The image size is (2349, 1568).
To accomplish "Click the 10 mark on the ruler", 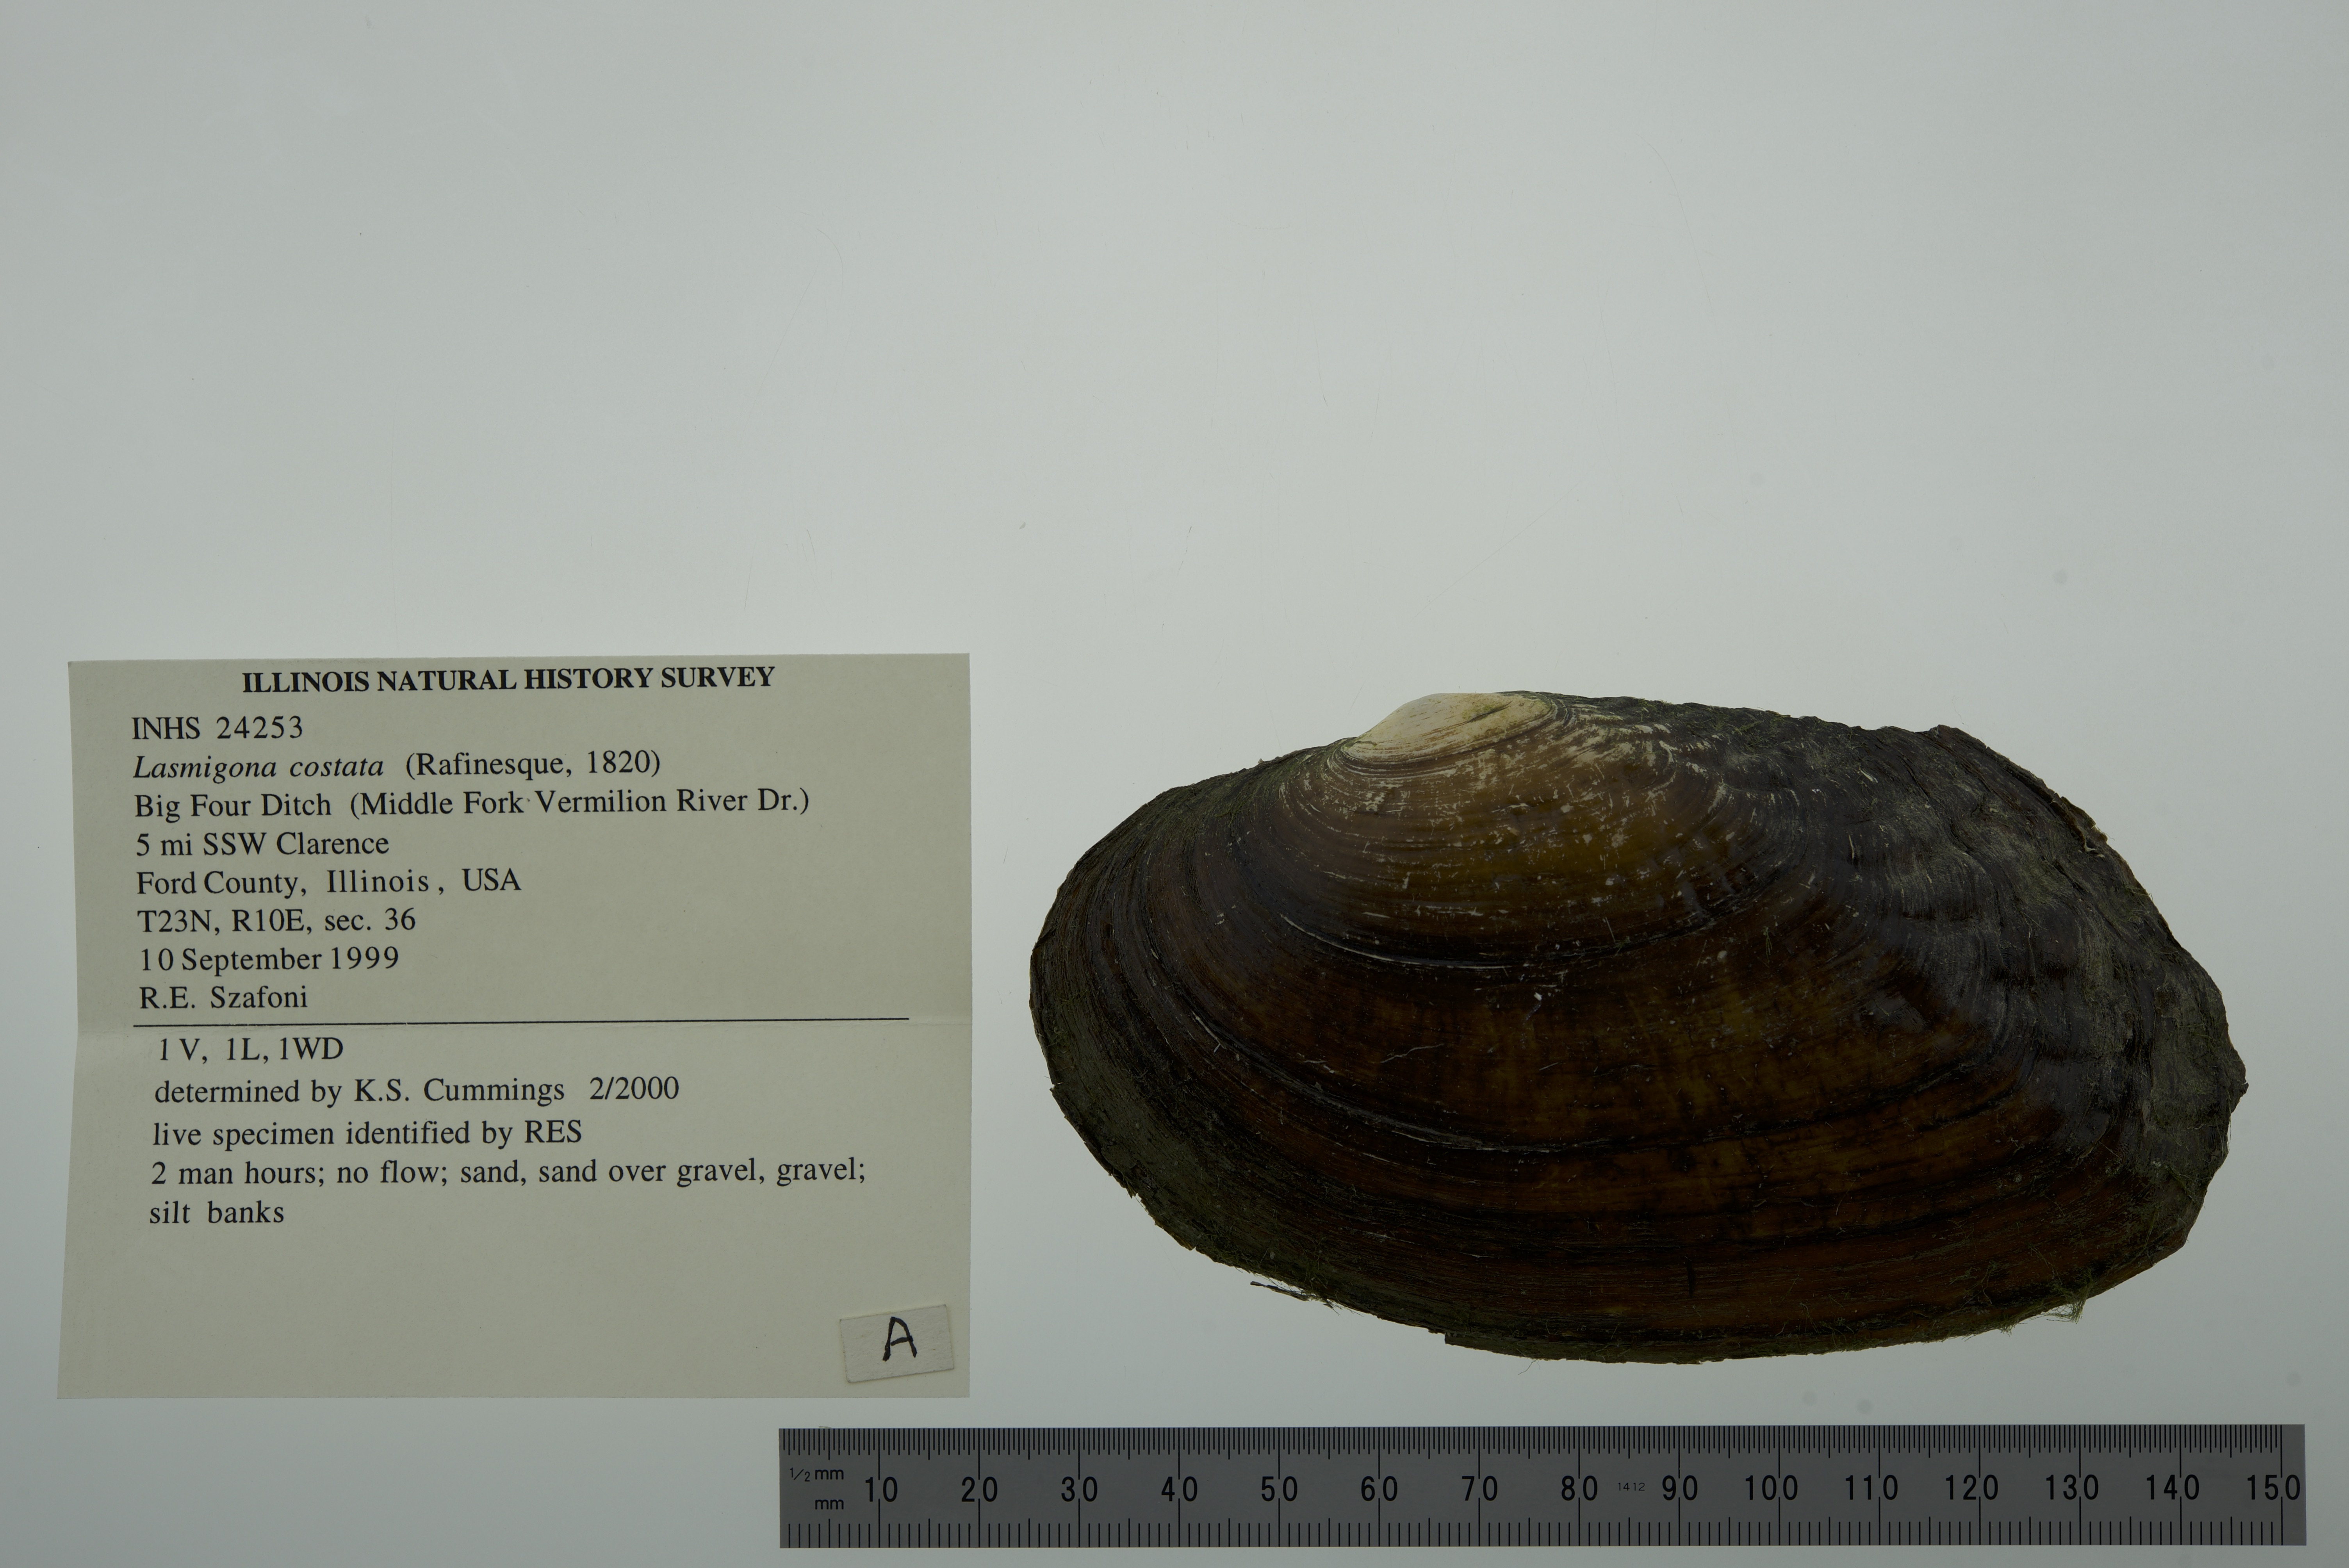I will coord(880,1490).
